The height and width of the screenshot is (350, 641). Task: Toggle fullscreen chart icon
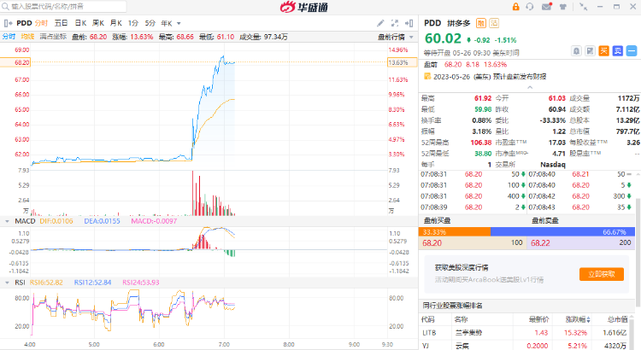[395, 23]
